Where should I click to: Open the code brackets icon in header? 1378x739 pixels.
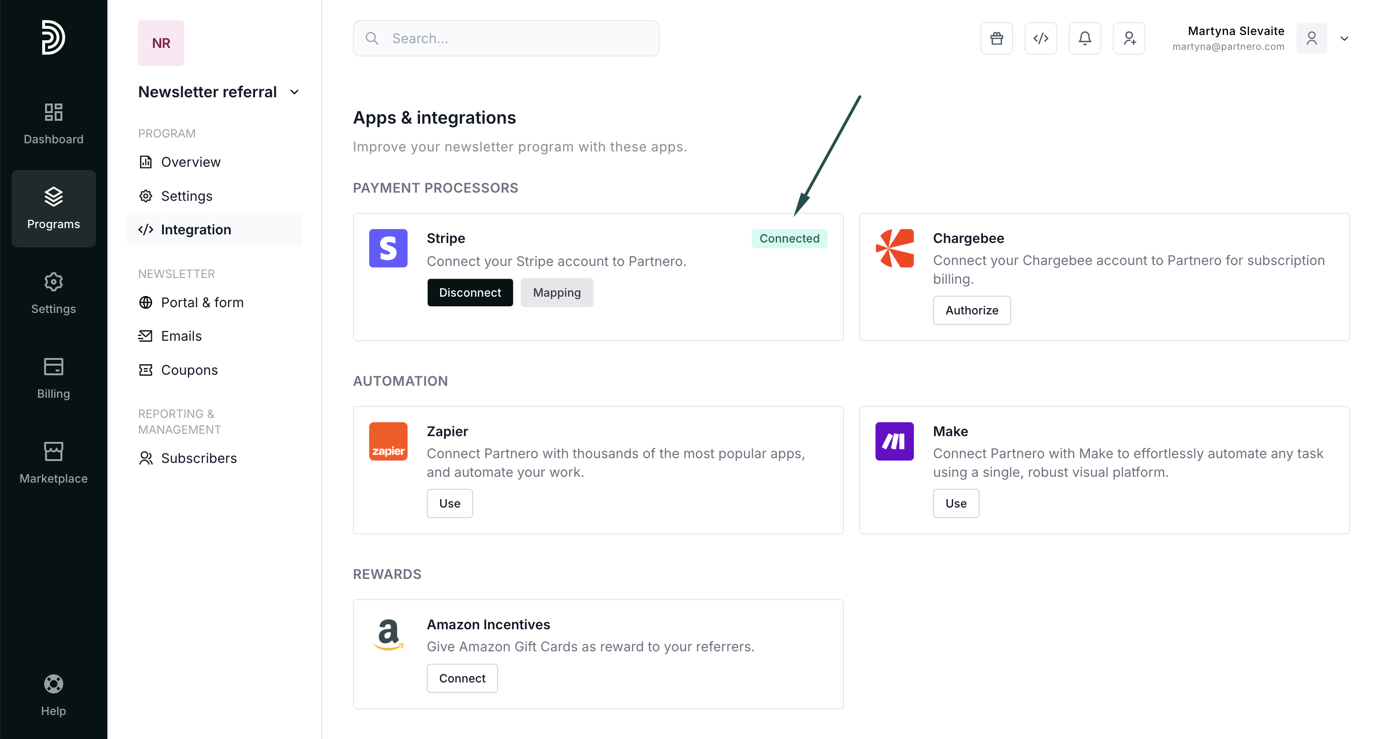[x=1040, y=38]
